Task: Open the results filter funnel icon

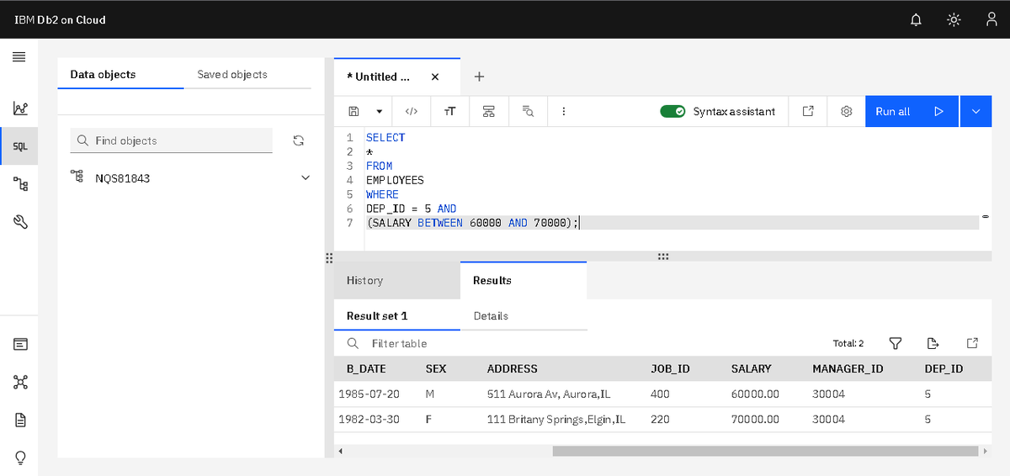Action: [896, 343]
